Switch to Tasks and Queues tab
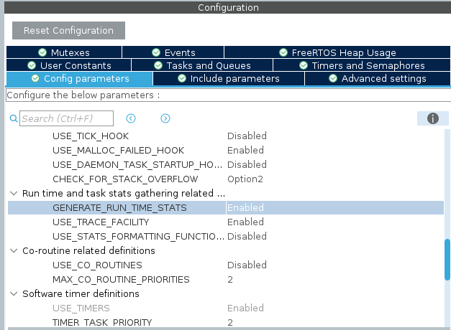Screen dimensions: 451x330 tap(202, 65)
